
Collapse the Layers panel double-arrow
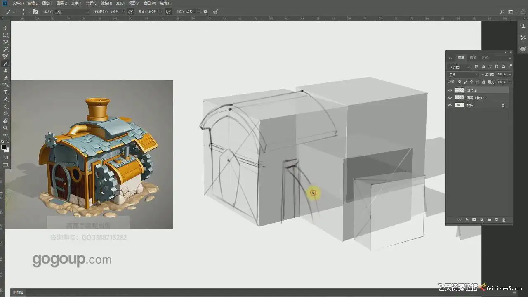coord(506,52)
